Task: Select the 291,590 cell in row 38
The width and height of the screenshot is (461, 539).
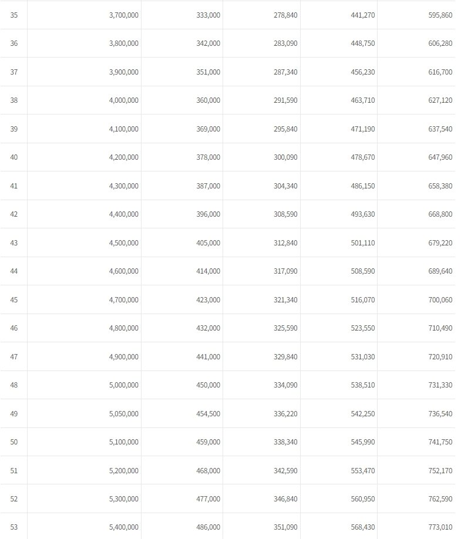Action: click(x=286, y=100)
